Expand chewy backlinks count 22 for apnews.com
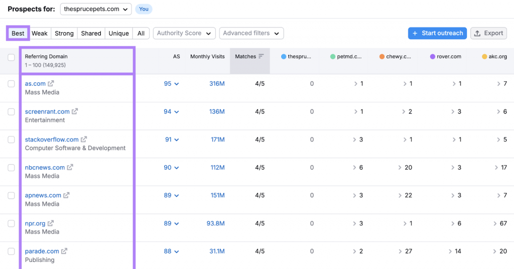514x269 pixels. pyautogui.click(x=406, y=195)
